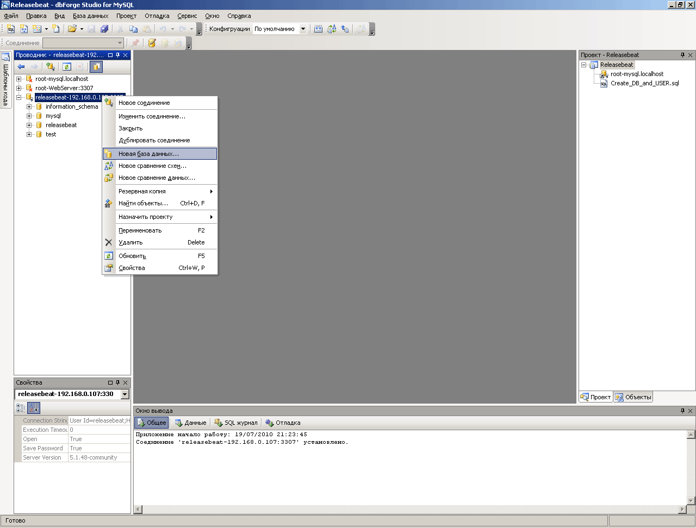Click the mysql database cylinder icon

(x=39, y=116)
